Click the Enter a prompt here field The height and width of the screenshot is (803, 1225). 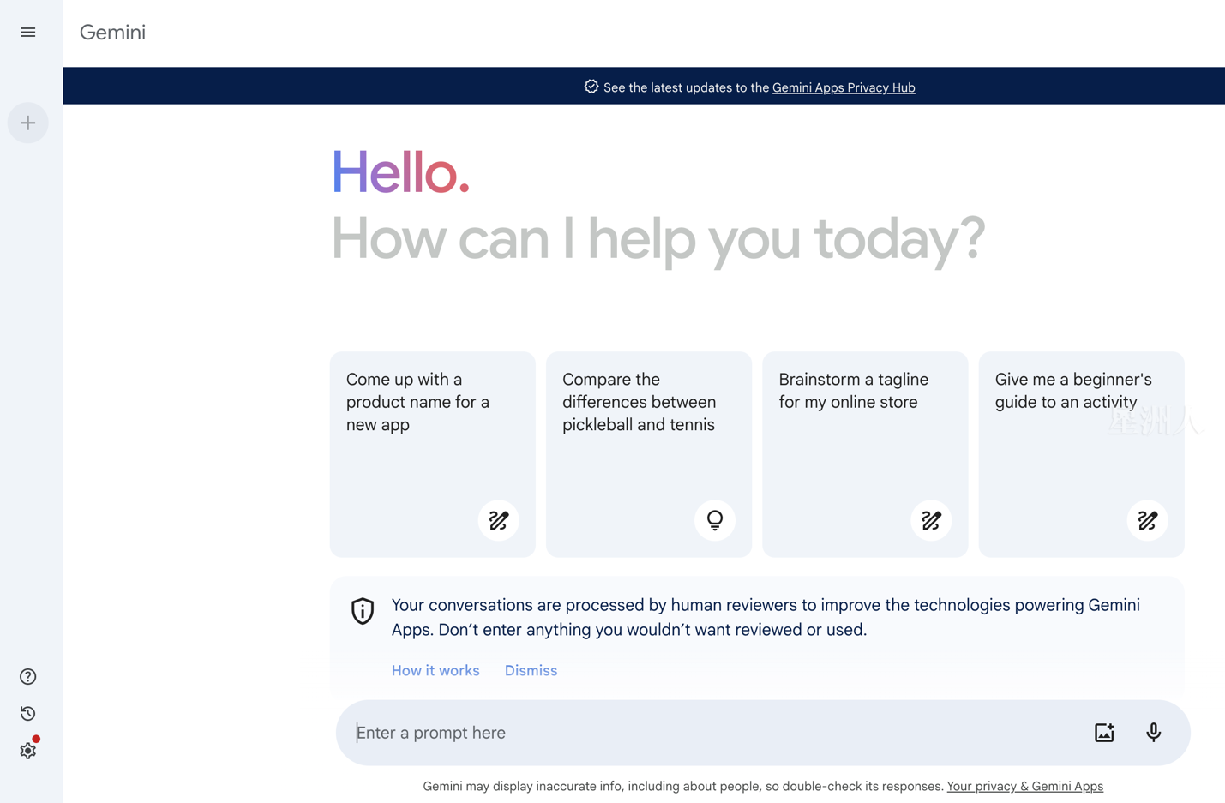600,732
